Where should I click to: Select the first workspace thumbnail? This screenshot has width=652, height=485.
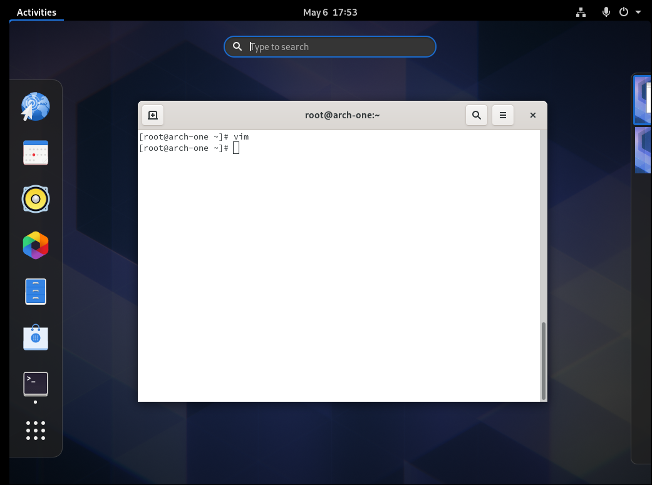point(643,100)
